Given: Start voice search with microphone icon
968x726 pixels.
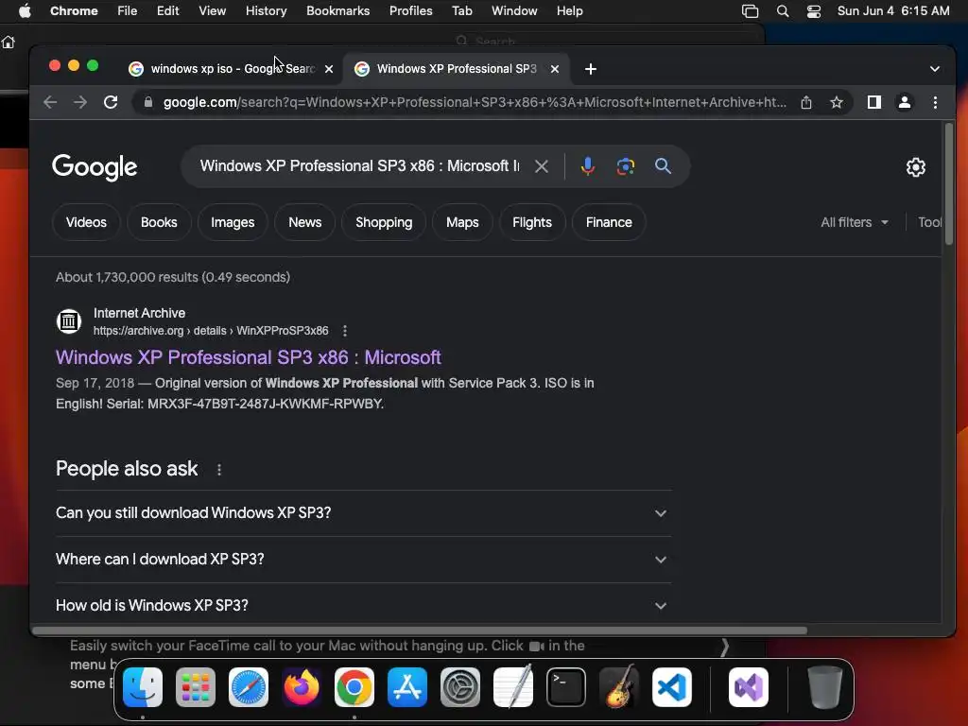Looking at the screenshot, I should click(x=588, y=166).
